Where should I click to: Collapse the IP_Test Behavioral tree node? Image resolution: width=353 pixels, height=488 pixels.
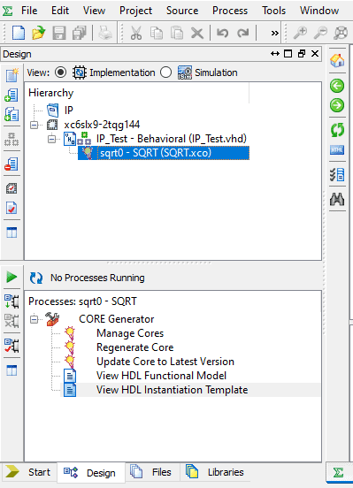51,139
